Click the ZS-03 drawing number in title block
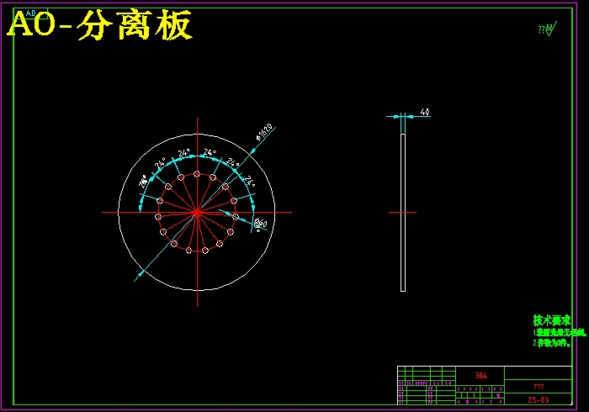589x412 pixels. tap(539, 400)
